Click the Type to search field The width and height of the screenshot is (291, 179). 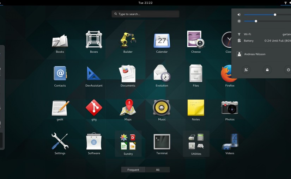click(145, 14)
